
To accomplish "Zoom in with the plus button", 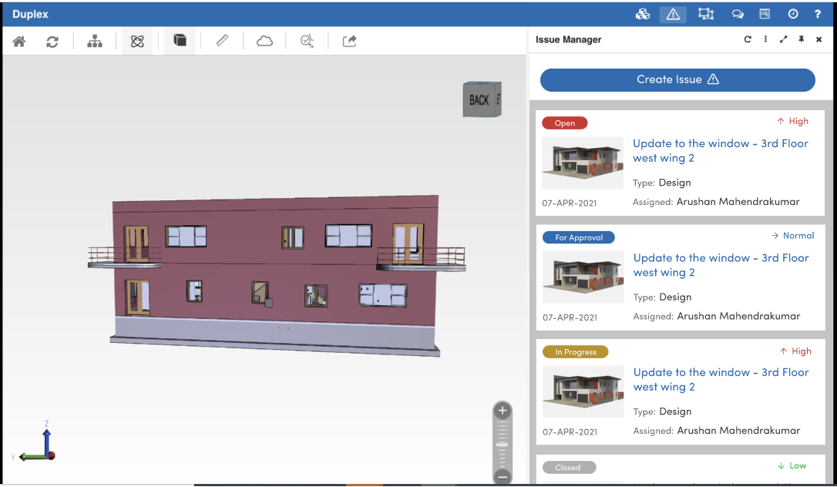I will 502,411.
